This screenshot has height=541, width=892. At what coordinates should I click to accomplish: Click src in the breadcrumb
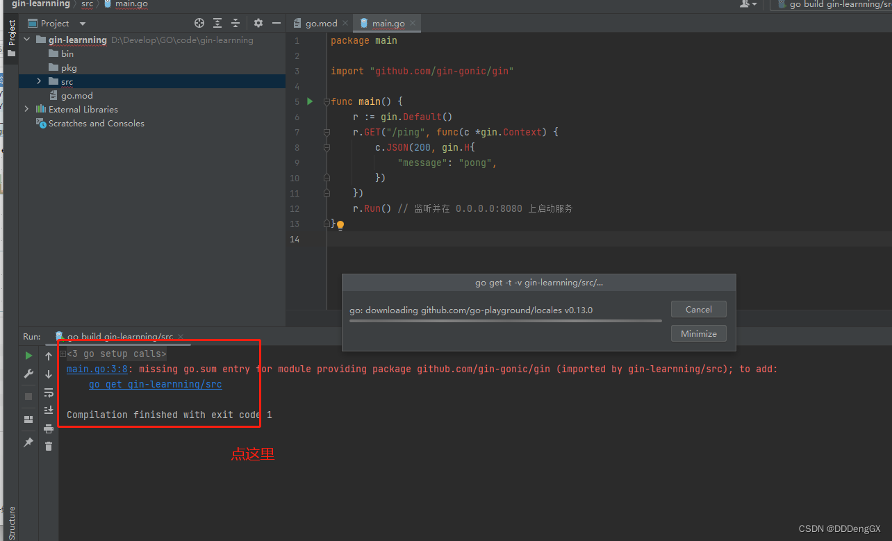pos(87,4)
